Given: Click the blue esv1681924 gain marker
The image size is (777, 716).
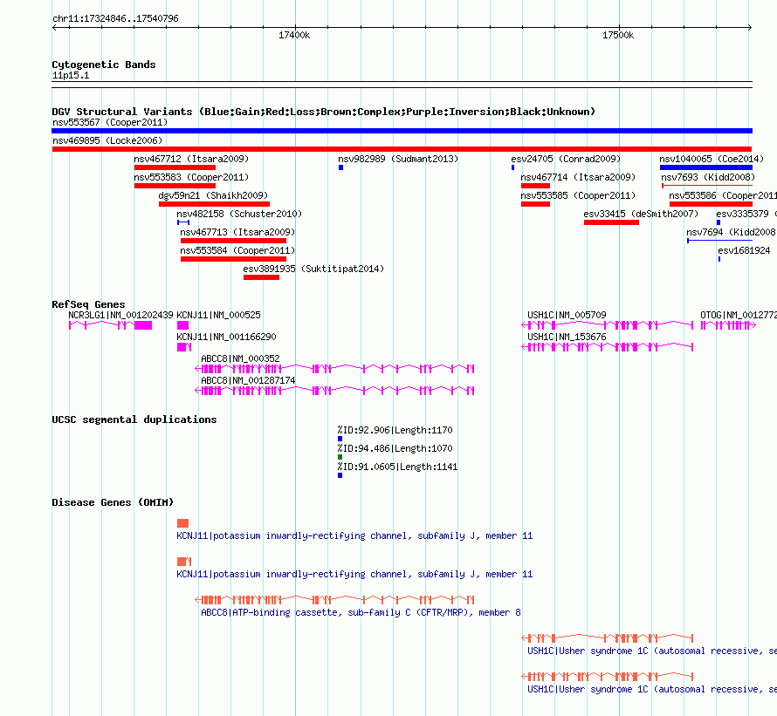Looking at the screenshot, I should click(x=719, y=259).
